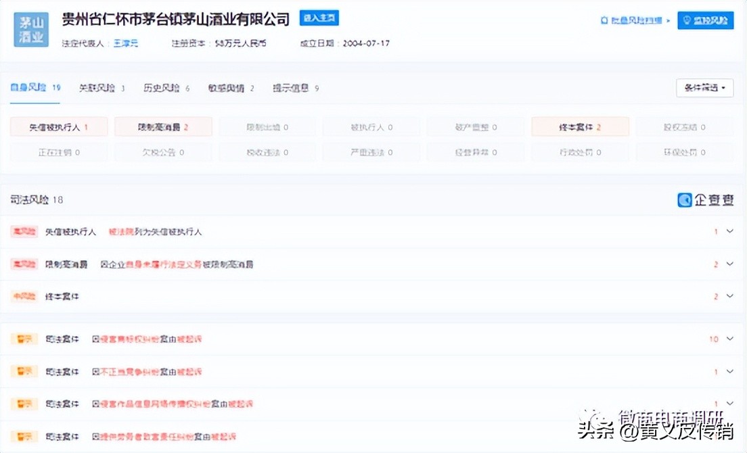Expand the 失信被执行人 record row
Viewport: 747px width, 453px height.
(x=729, y=231)
